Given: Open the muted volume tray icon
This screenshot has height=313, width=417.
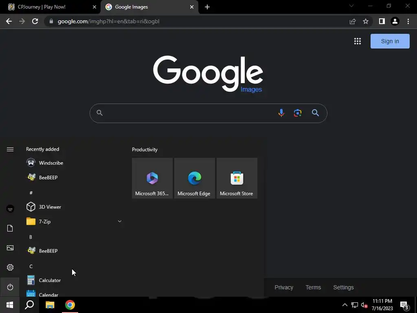Looking at the screenshot, I should click(x=364, y=305).
